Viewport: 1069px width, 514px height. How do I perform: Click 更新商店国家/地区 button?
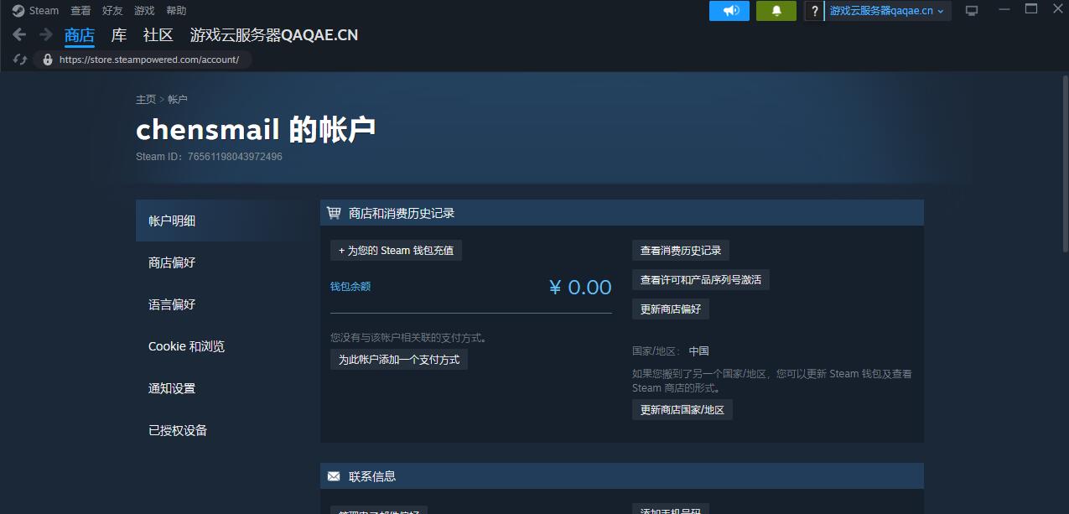coord(682,409)
